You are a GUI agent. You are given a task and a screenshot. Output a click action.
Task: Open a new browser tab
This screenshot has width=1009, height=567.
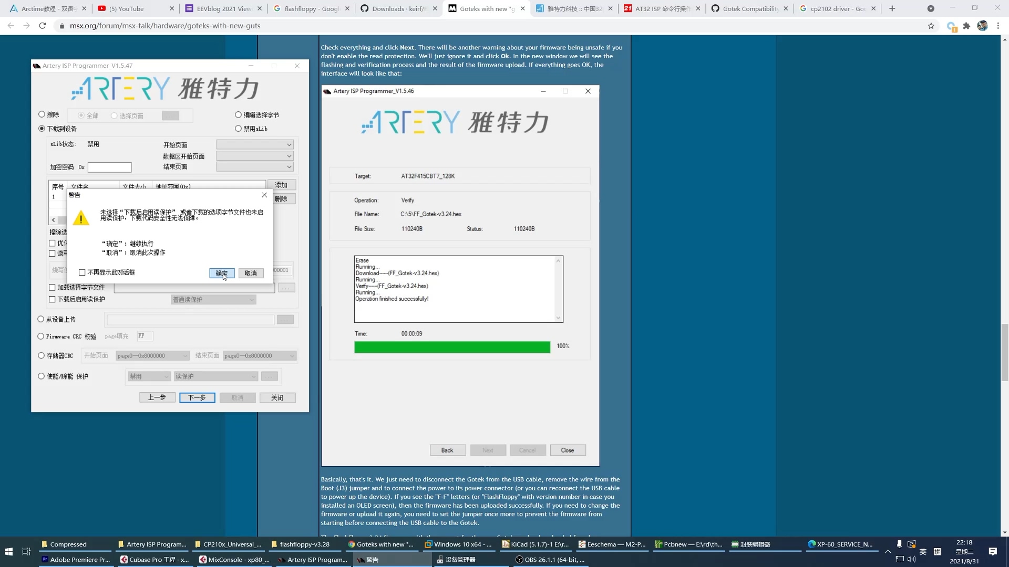[892, 8]
